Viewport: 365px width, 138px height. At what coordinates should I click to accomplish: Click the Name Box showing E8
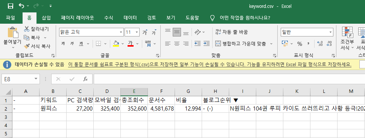coord(20,79)
